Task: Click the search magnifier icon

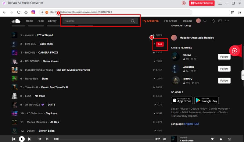Action: 133,21
